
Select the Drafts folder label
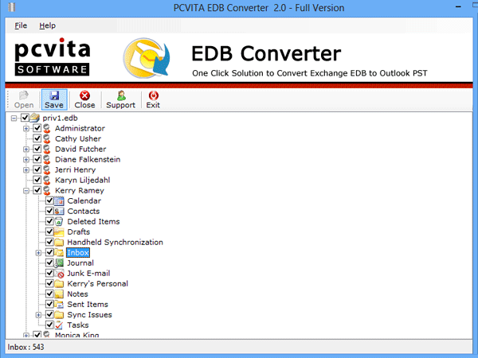point(79,232)
